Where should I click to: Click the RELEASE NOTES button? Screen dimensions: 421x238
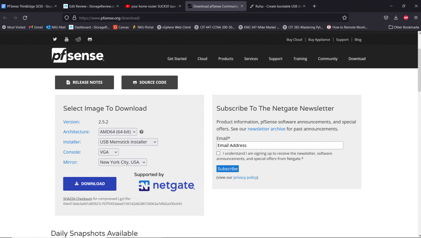(84, 83)
